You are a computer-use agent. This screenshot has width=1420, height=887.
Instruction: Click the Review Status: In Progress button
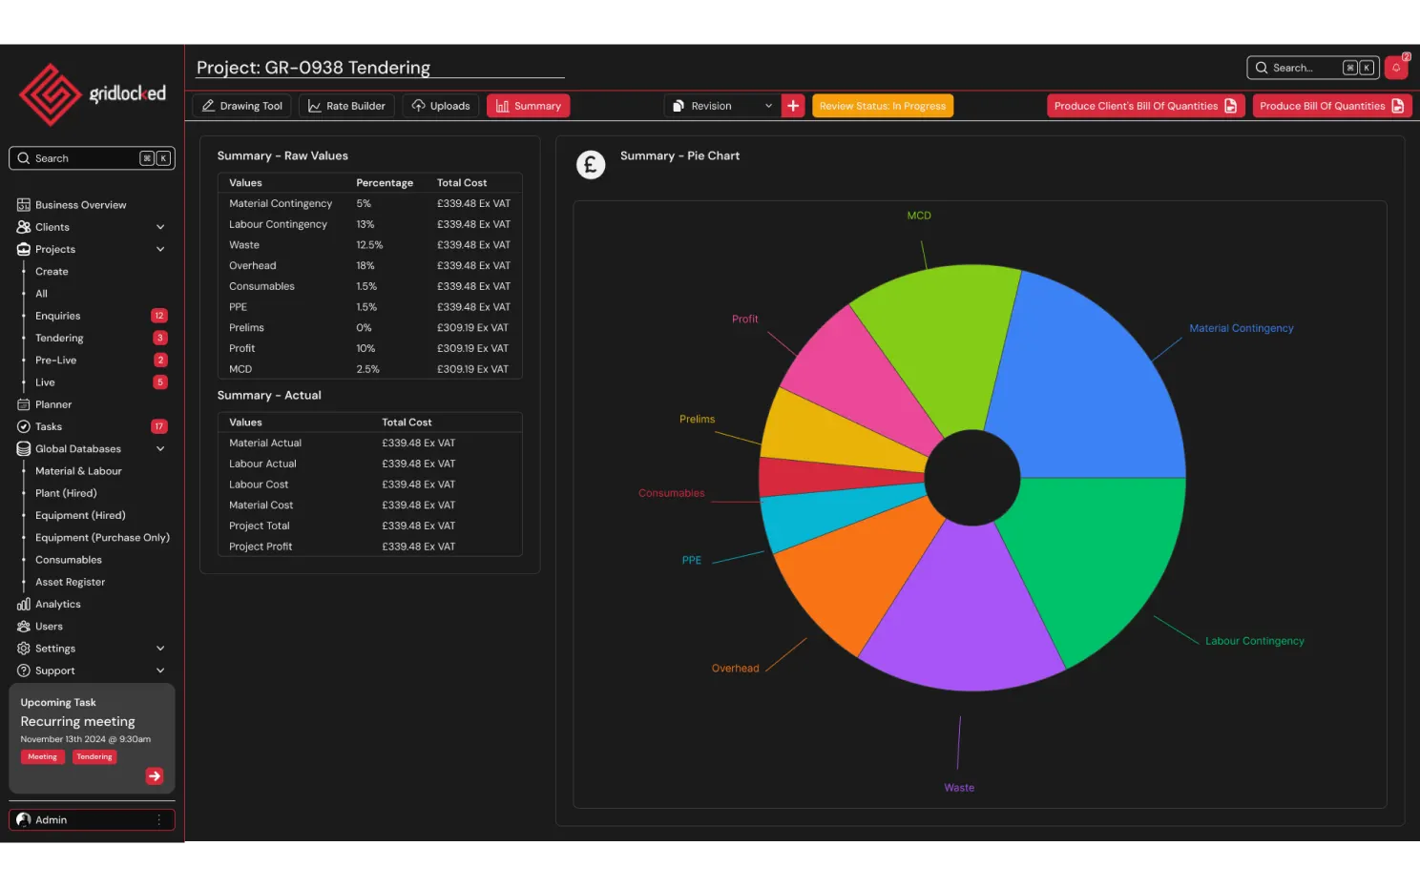click(x=882, y=105)
